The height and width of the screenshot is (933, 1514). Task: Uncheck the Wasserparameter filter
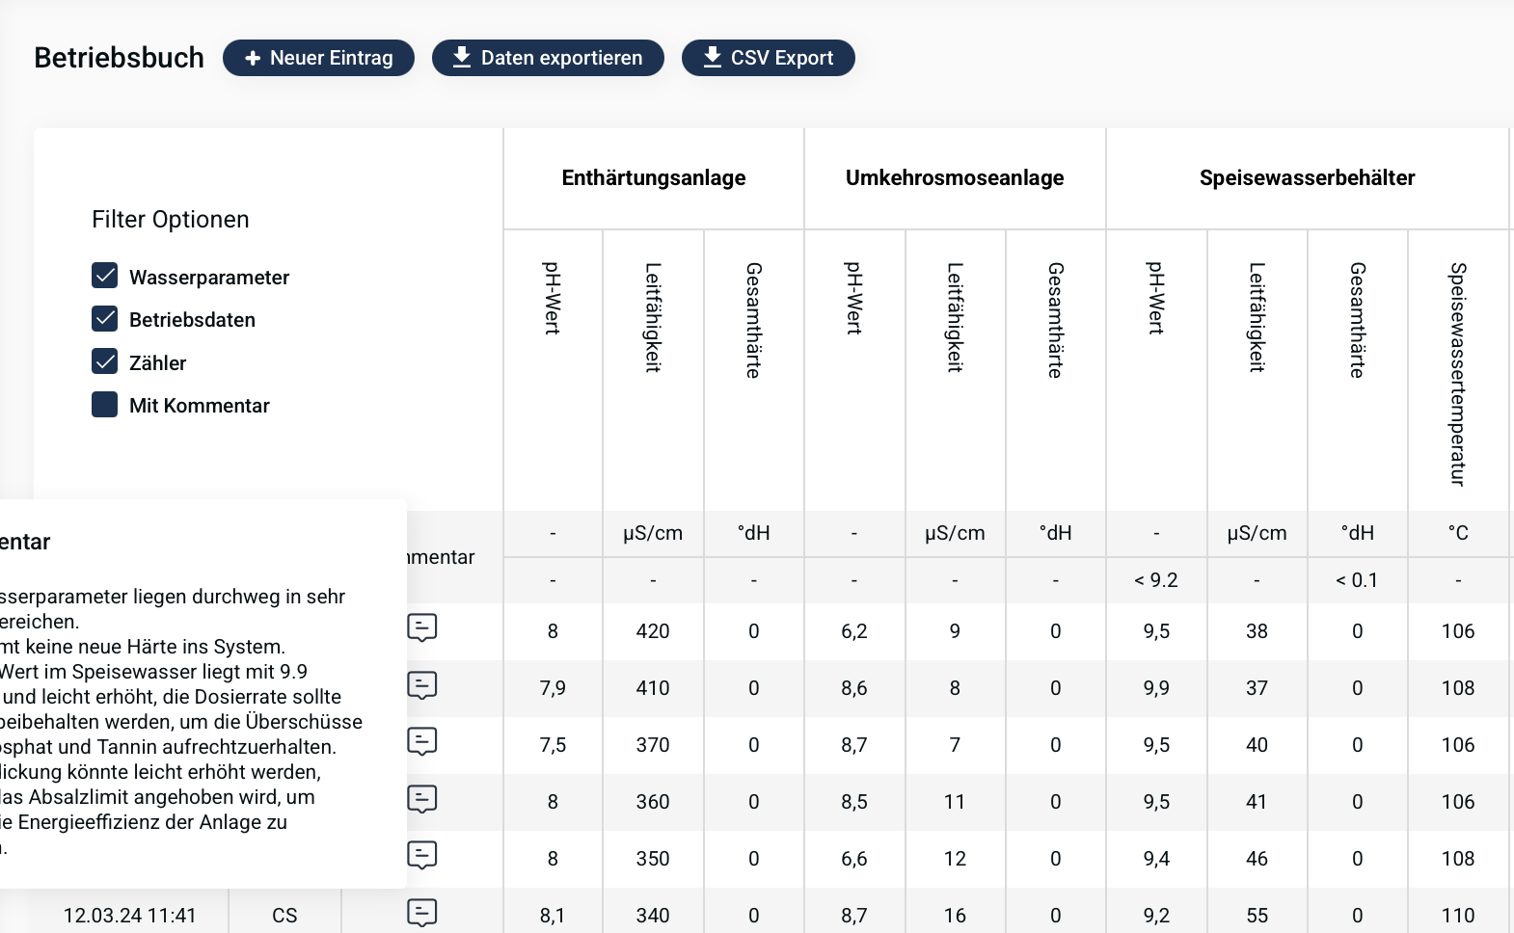pyautogui.click(x=105, y=276)
